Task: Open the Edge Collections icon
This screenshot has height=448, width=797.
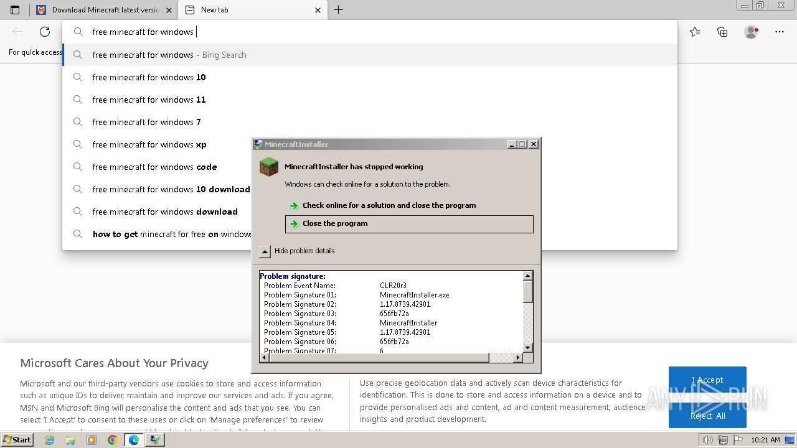Action: pyautogui.click(x=722, y=32)
